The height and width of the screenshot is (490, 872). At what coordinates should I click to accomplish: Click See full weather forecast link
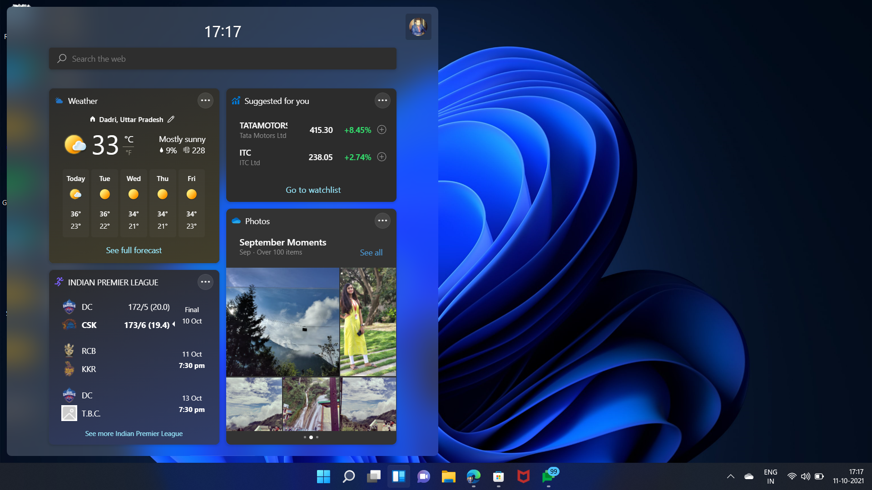(134, 250)
